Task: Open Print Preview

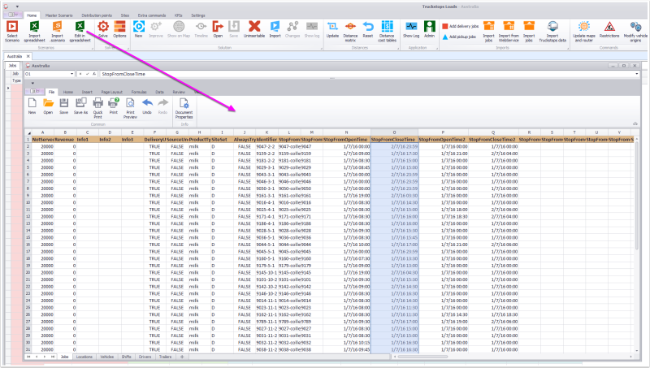Action: click(130, 103)
